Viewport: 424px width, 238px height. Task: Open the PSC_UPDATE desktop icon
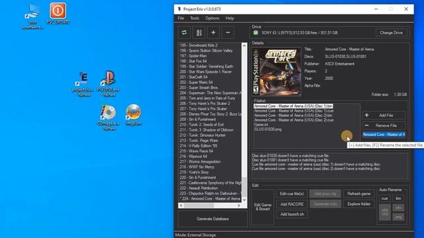tap(58, 13)
